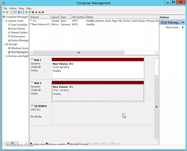Click the Task Scheduler clock icon
187x151 pixels.
[9, 25]
